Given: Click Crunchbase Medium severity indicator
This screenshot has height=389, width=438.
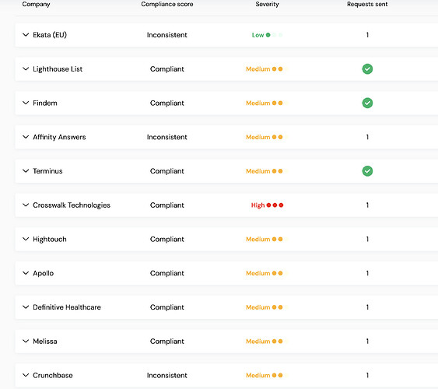Looking at the screenshot, I should 267,375.
